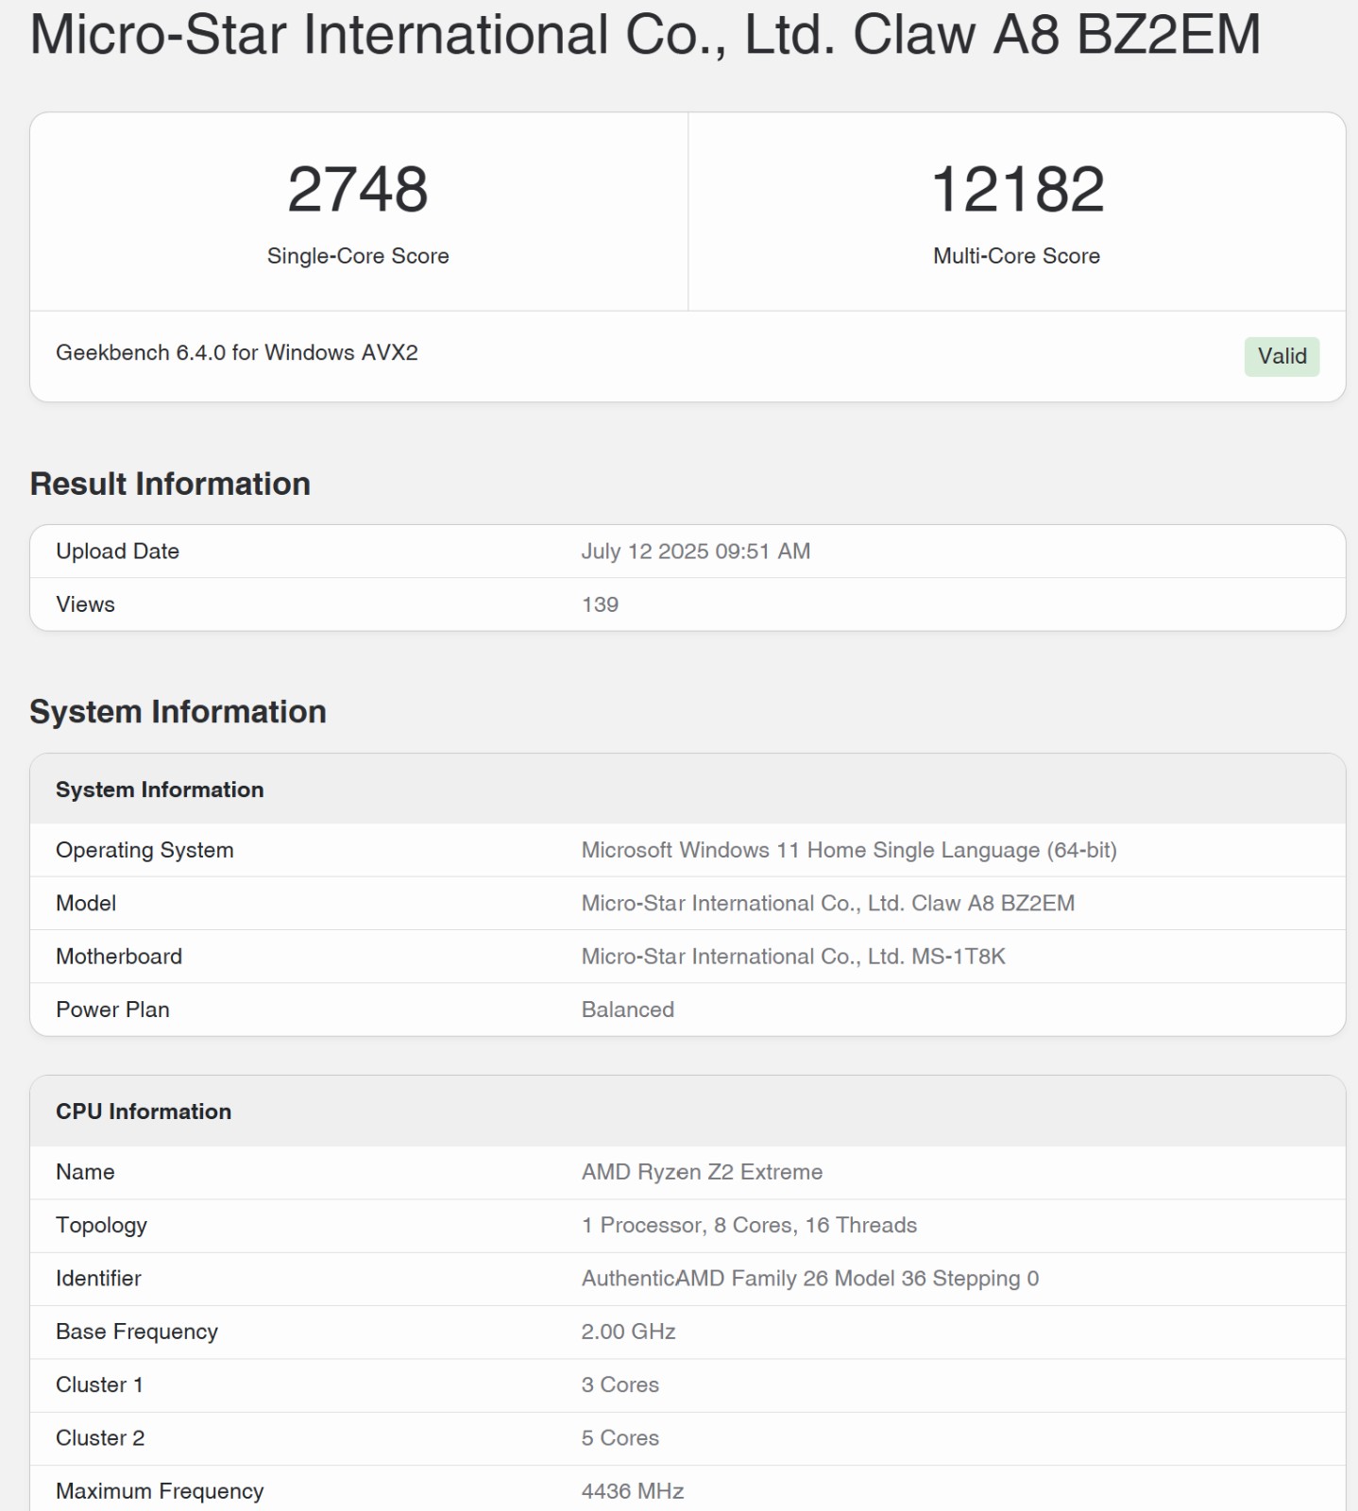Click the Result Information heading
1358x1511 pixels.
(x=170, y=484)
